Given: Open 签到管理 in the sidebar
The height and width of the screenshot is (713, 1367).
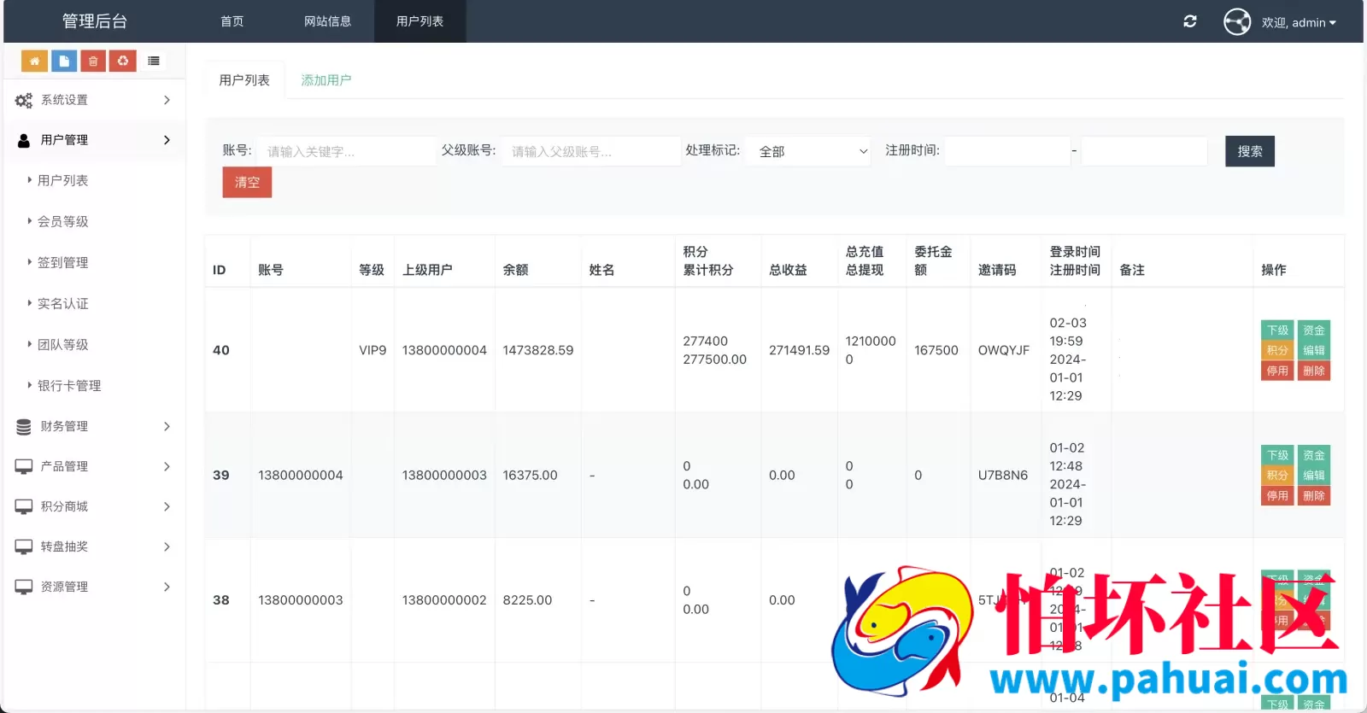Looking at the screenshot, I should click(x=63, y=262).
